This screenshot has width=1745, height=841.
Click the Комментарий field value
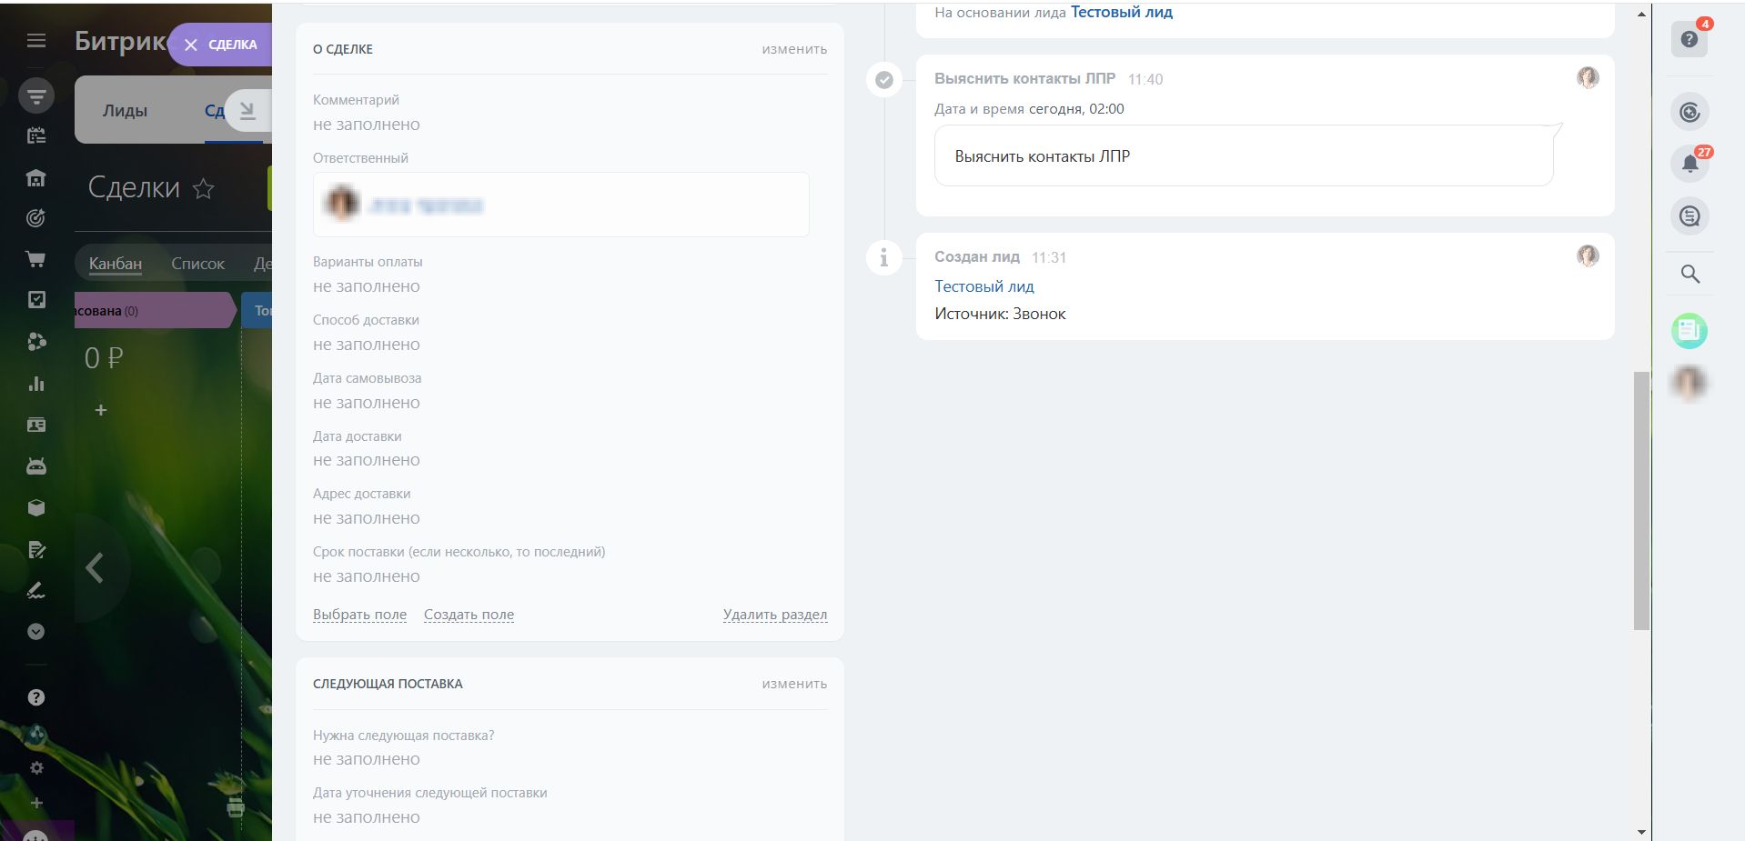(367, 125)
